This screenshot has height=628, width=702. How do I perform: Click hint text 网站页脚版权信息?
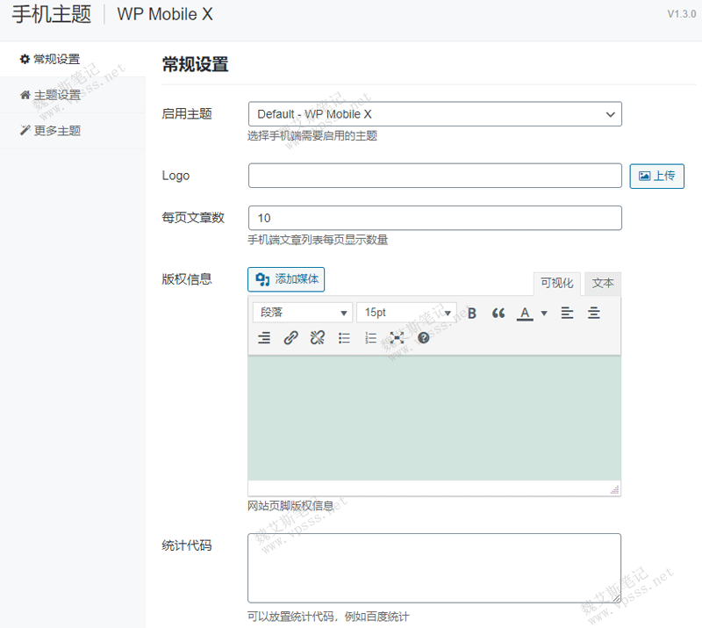tap(291, 506)
